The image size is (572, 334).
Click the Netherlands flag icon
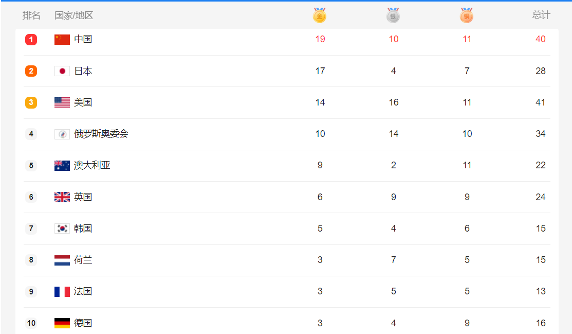[x=62, y=260]
